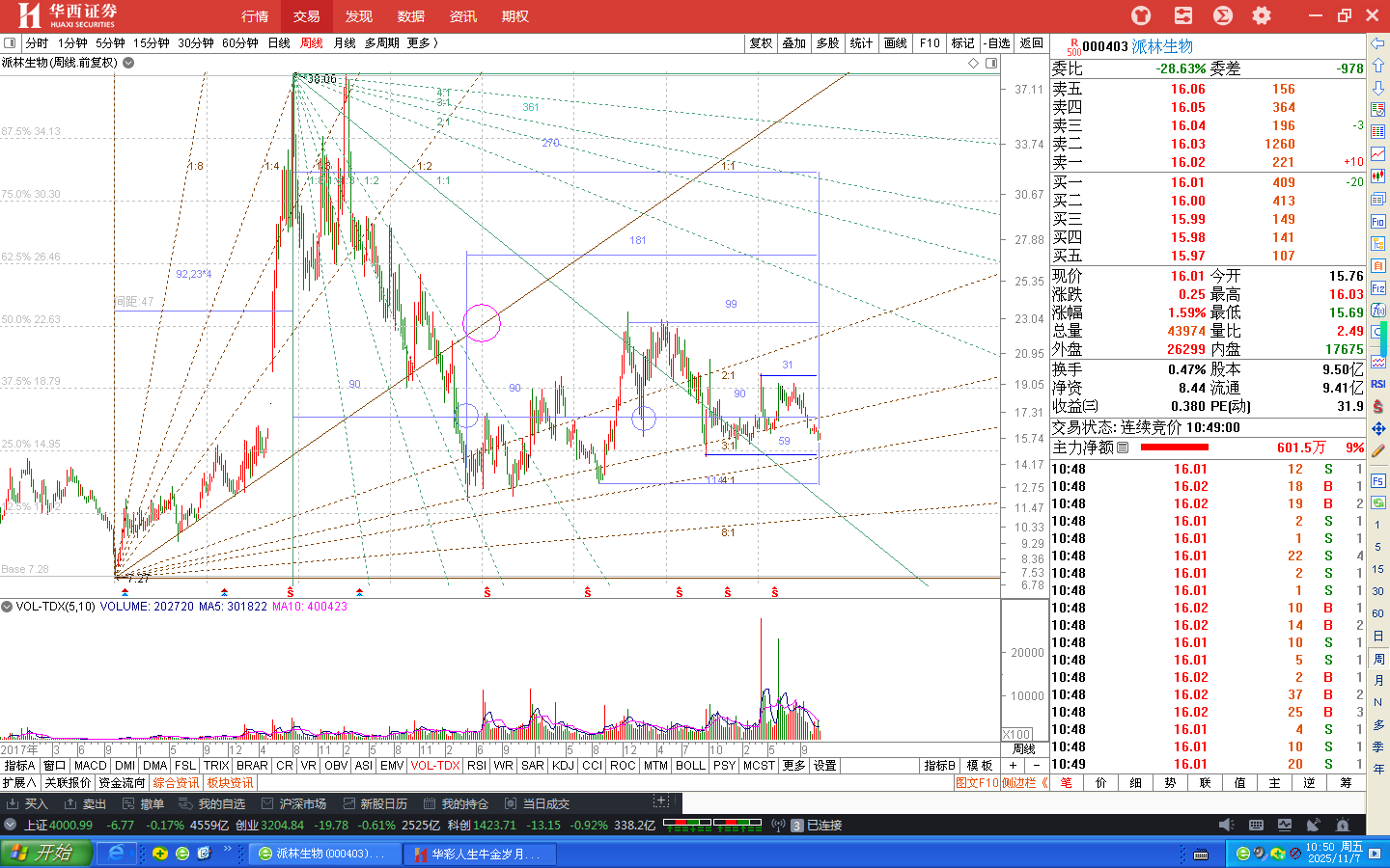This screenshot has width=1390, height=868.
Task: Switch to 月线 monthly chart tab
Action: point(345,42)
